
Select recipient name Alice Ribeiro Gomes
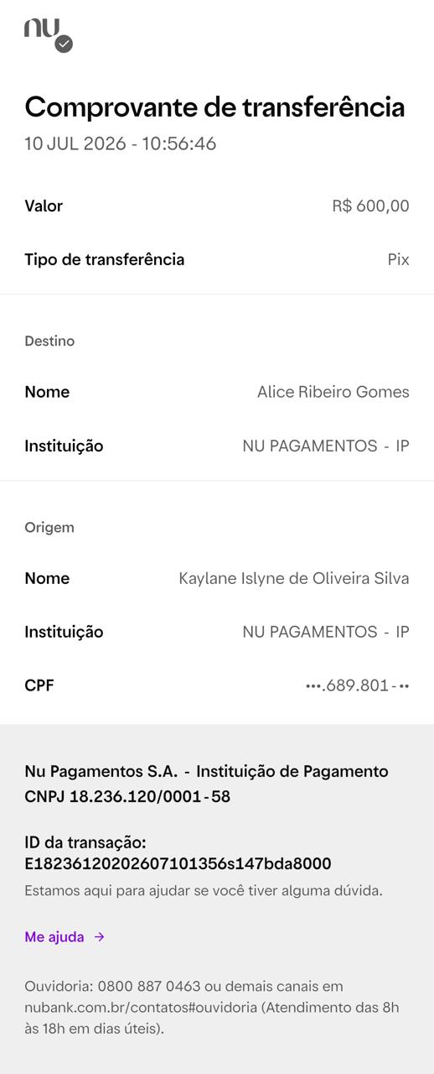coord(333,392)
